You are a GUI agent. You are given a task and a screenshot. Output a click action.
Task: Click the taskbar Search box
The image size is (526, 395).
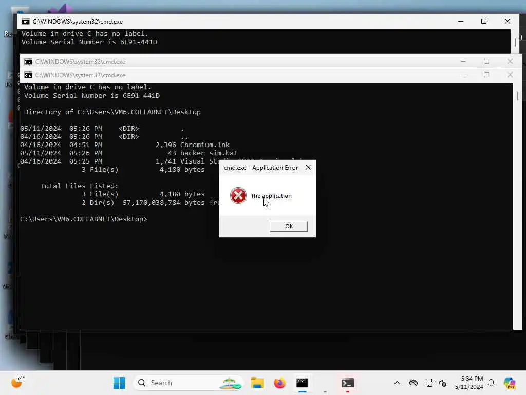tap(188, 383)
